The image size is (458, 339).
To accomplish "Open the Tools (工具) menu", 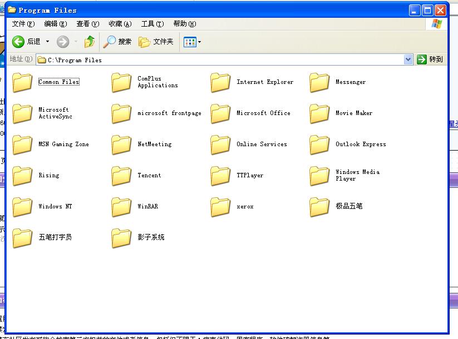I will [x=152, y=24].
